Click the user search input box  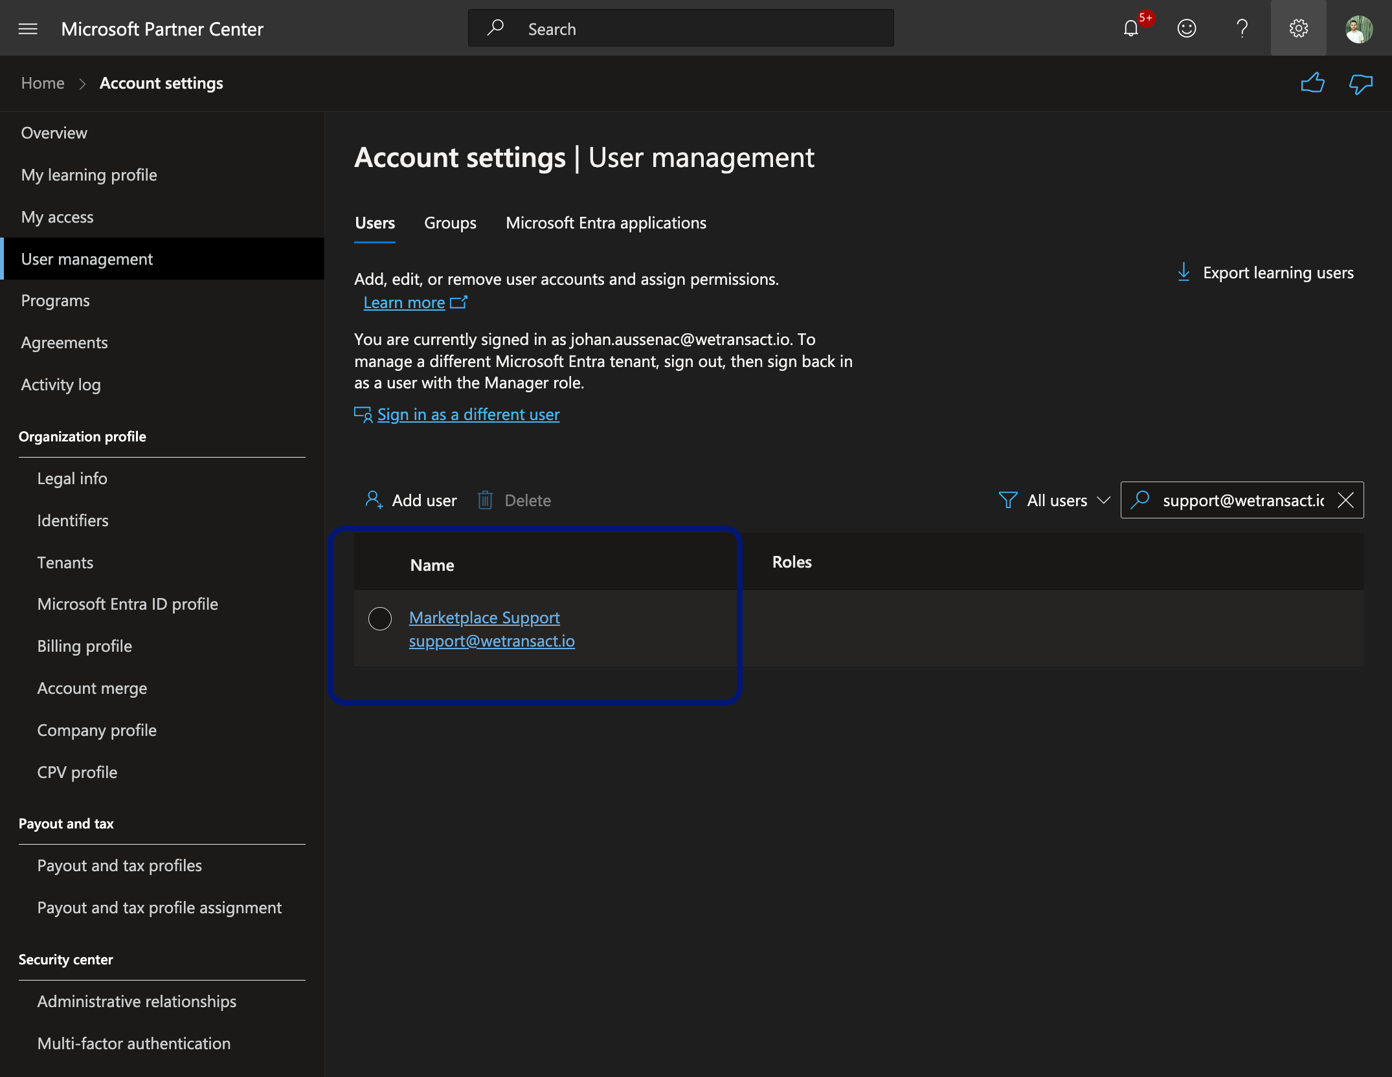1243,500
